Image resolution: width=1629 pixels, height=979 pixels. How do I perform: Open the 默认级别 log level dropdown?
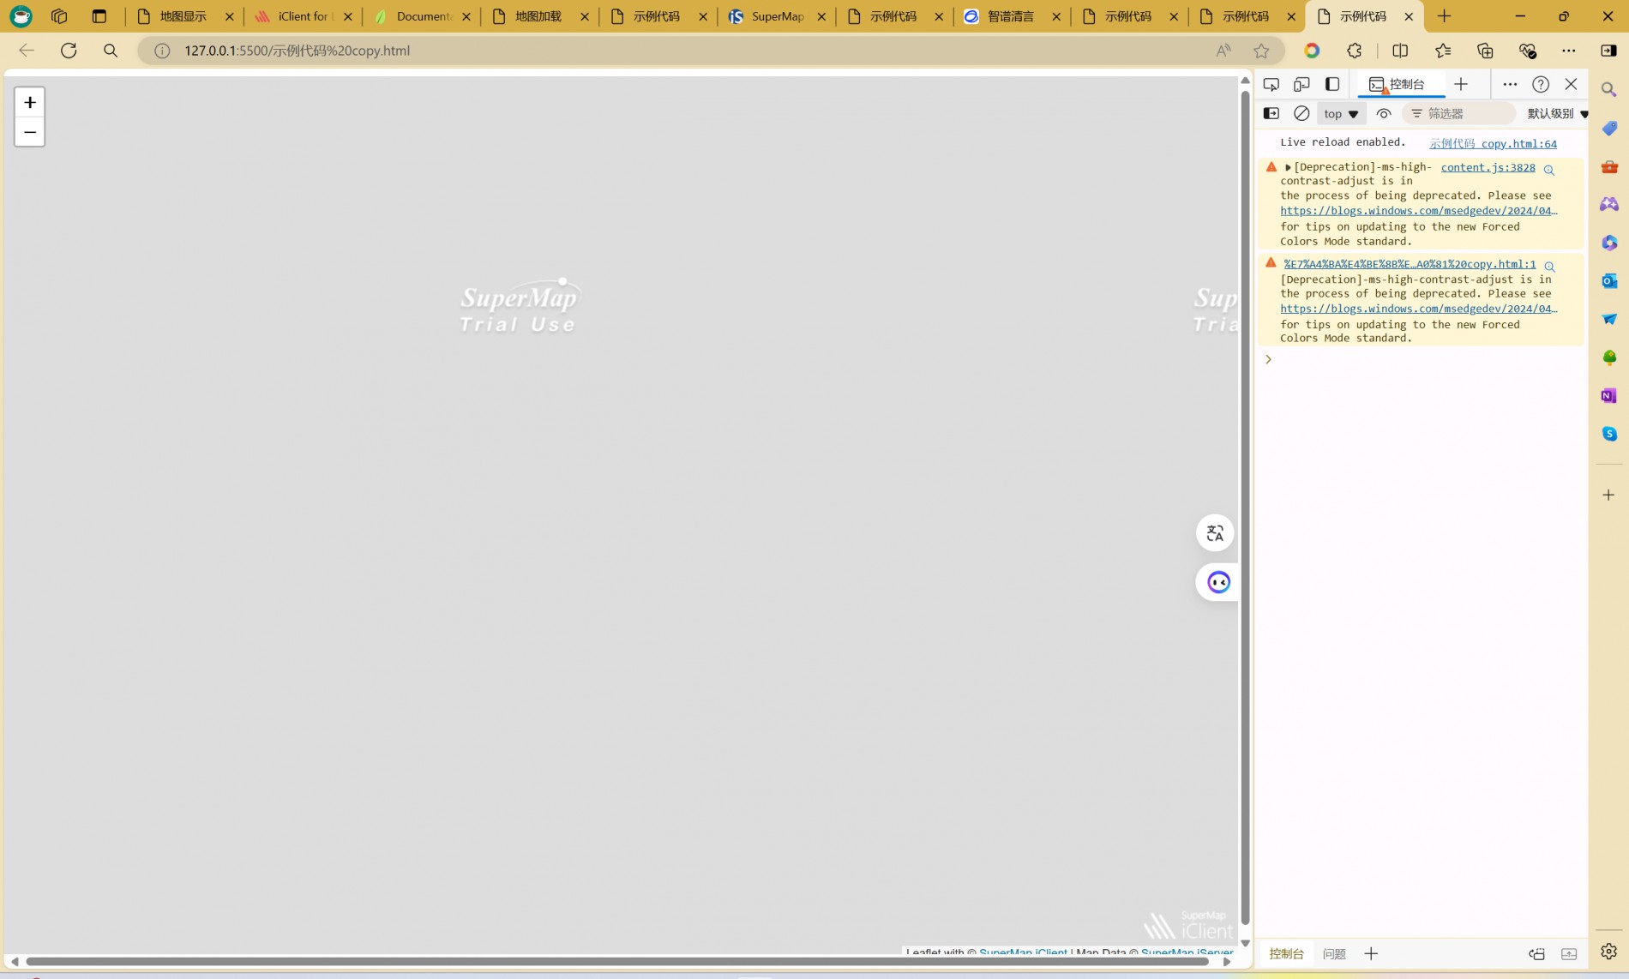click(1557, 113)
